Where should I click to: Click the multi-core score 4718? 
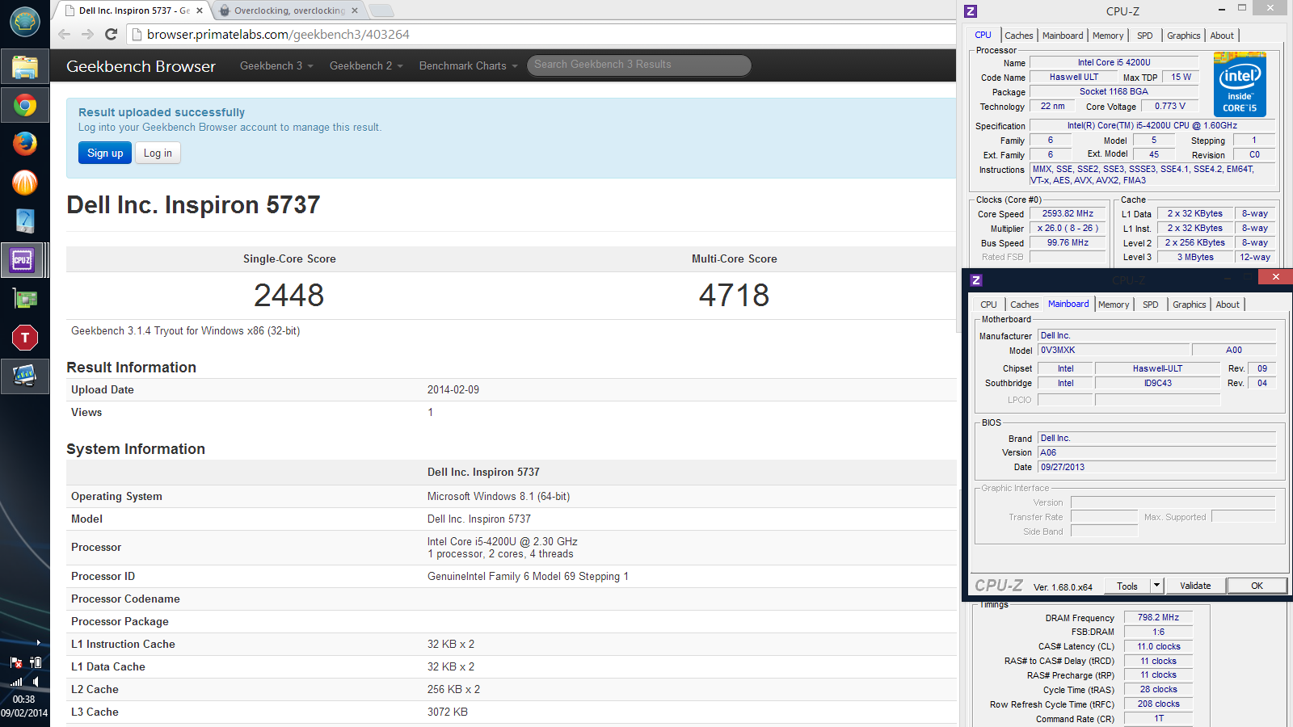pos(734,295)
